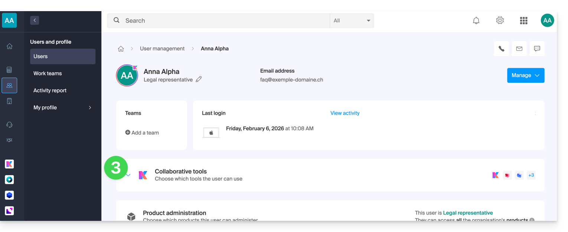568x232 pixels.
Task: Click the envelope email icon
Action: point(519,49)
